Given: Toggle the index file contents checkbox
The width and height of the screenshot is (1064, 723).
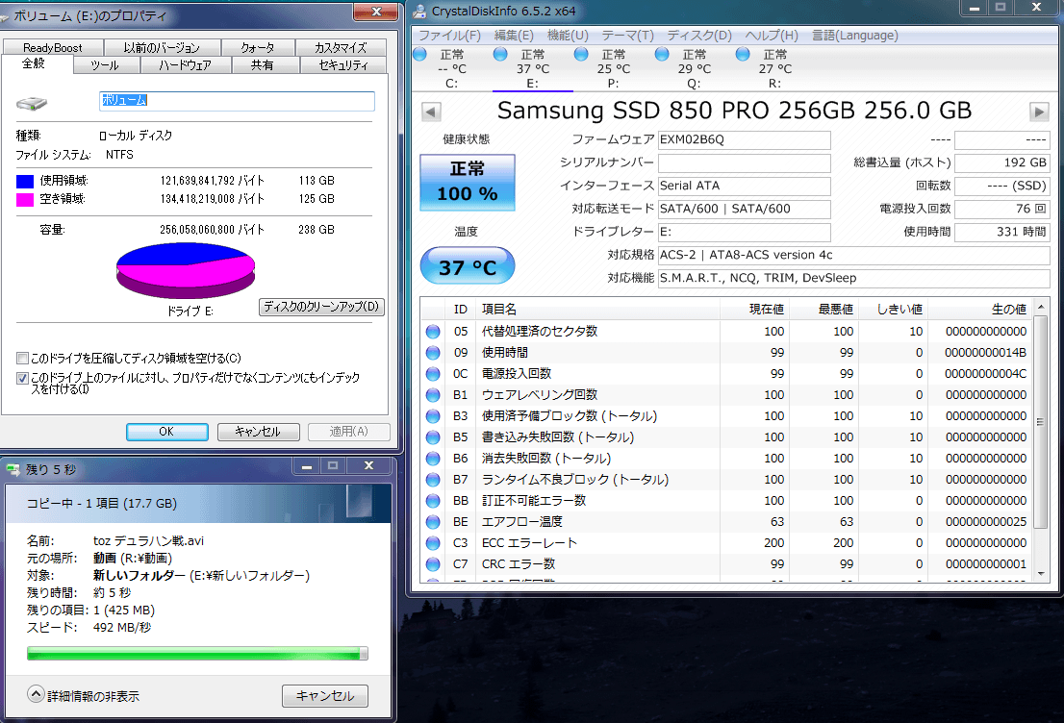Looking at the screenshot, I should coord(22,379).
